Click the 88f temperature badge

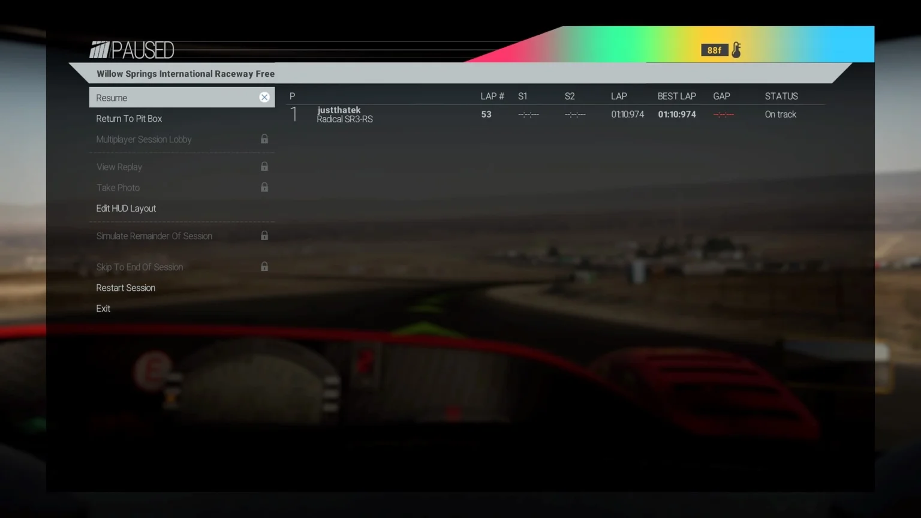714,50
